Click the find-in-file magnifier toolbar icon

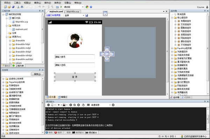18,7
